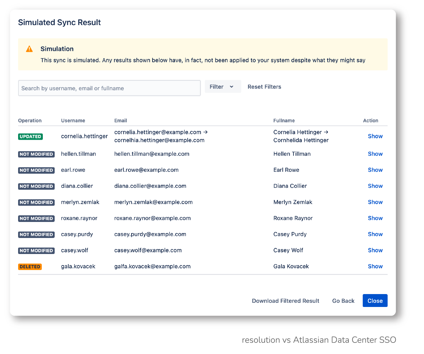Select email roxane.raynor@example.com
424x354 pixels.
pos(152,218)
